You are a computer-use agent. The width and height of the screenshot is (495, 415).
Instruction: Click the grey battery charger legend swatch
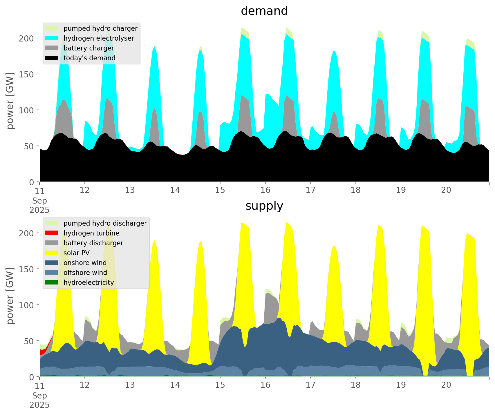[x=52, y=48]
